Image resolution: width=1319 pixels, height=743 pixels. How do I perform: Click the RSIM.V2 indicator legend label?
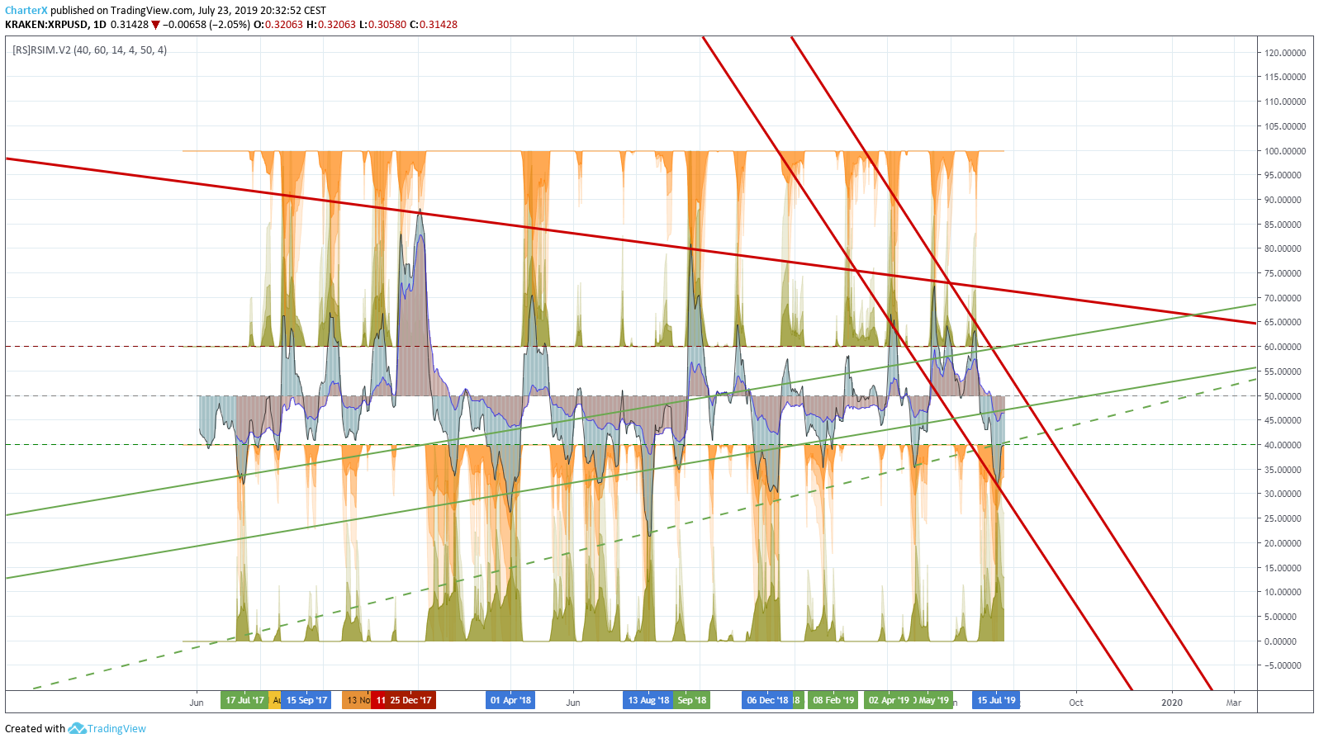89,50
